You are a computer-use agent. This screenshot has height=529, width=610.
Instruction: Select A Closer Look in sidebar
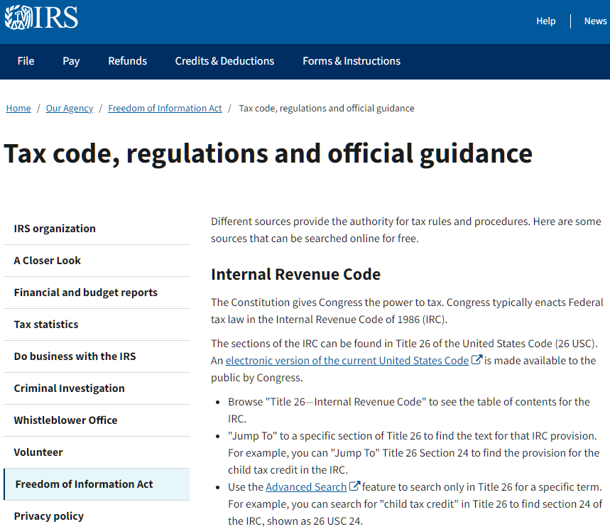point(48,261)
